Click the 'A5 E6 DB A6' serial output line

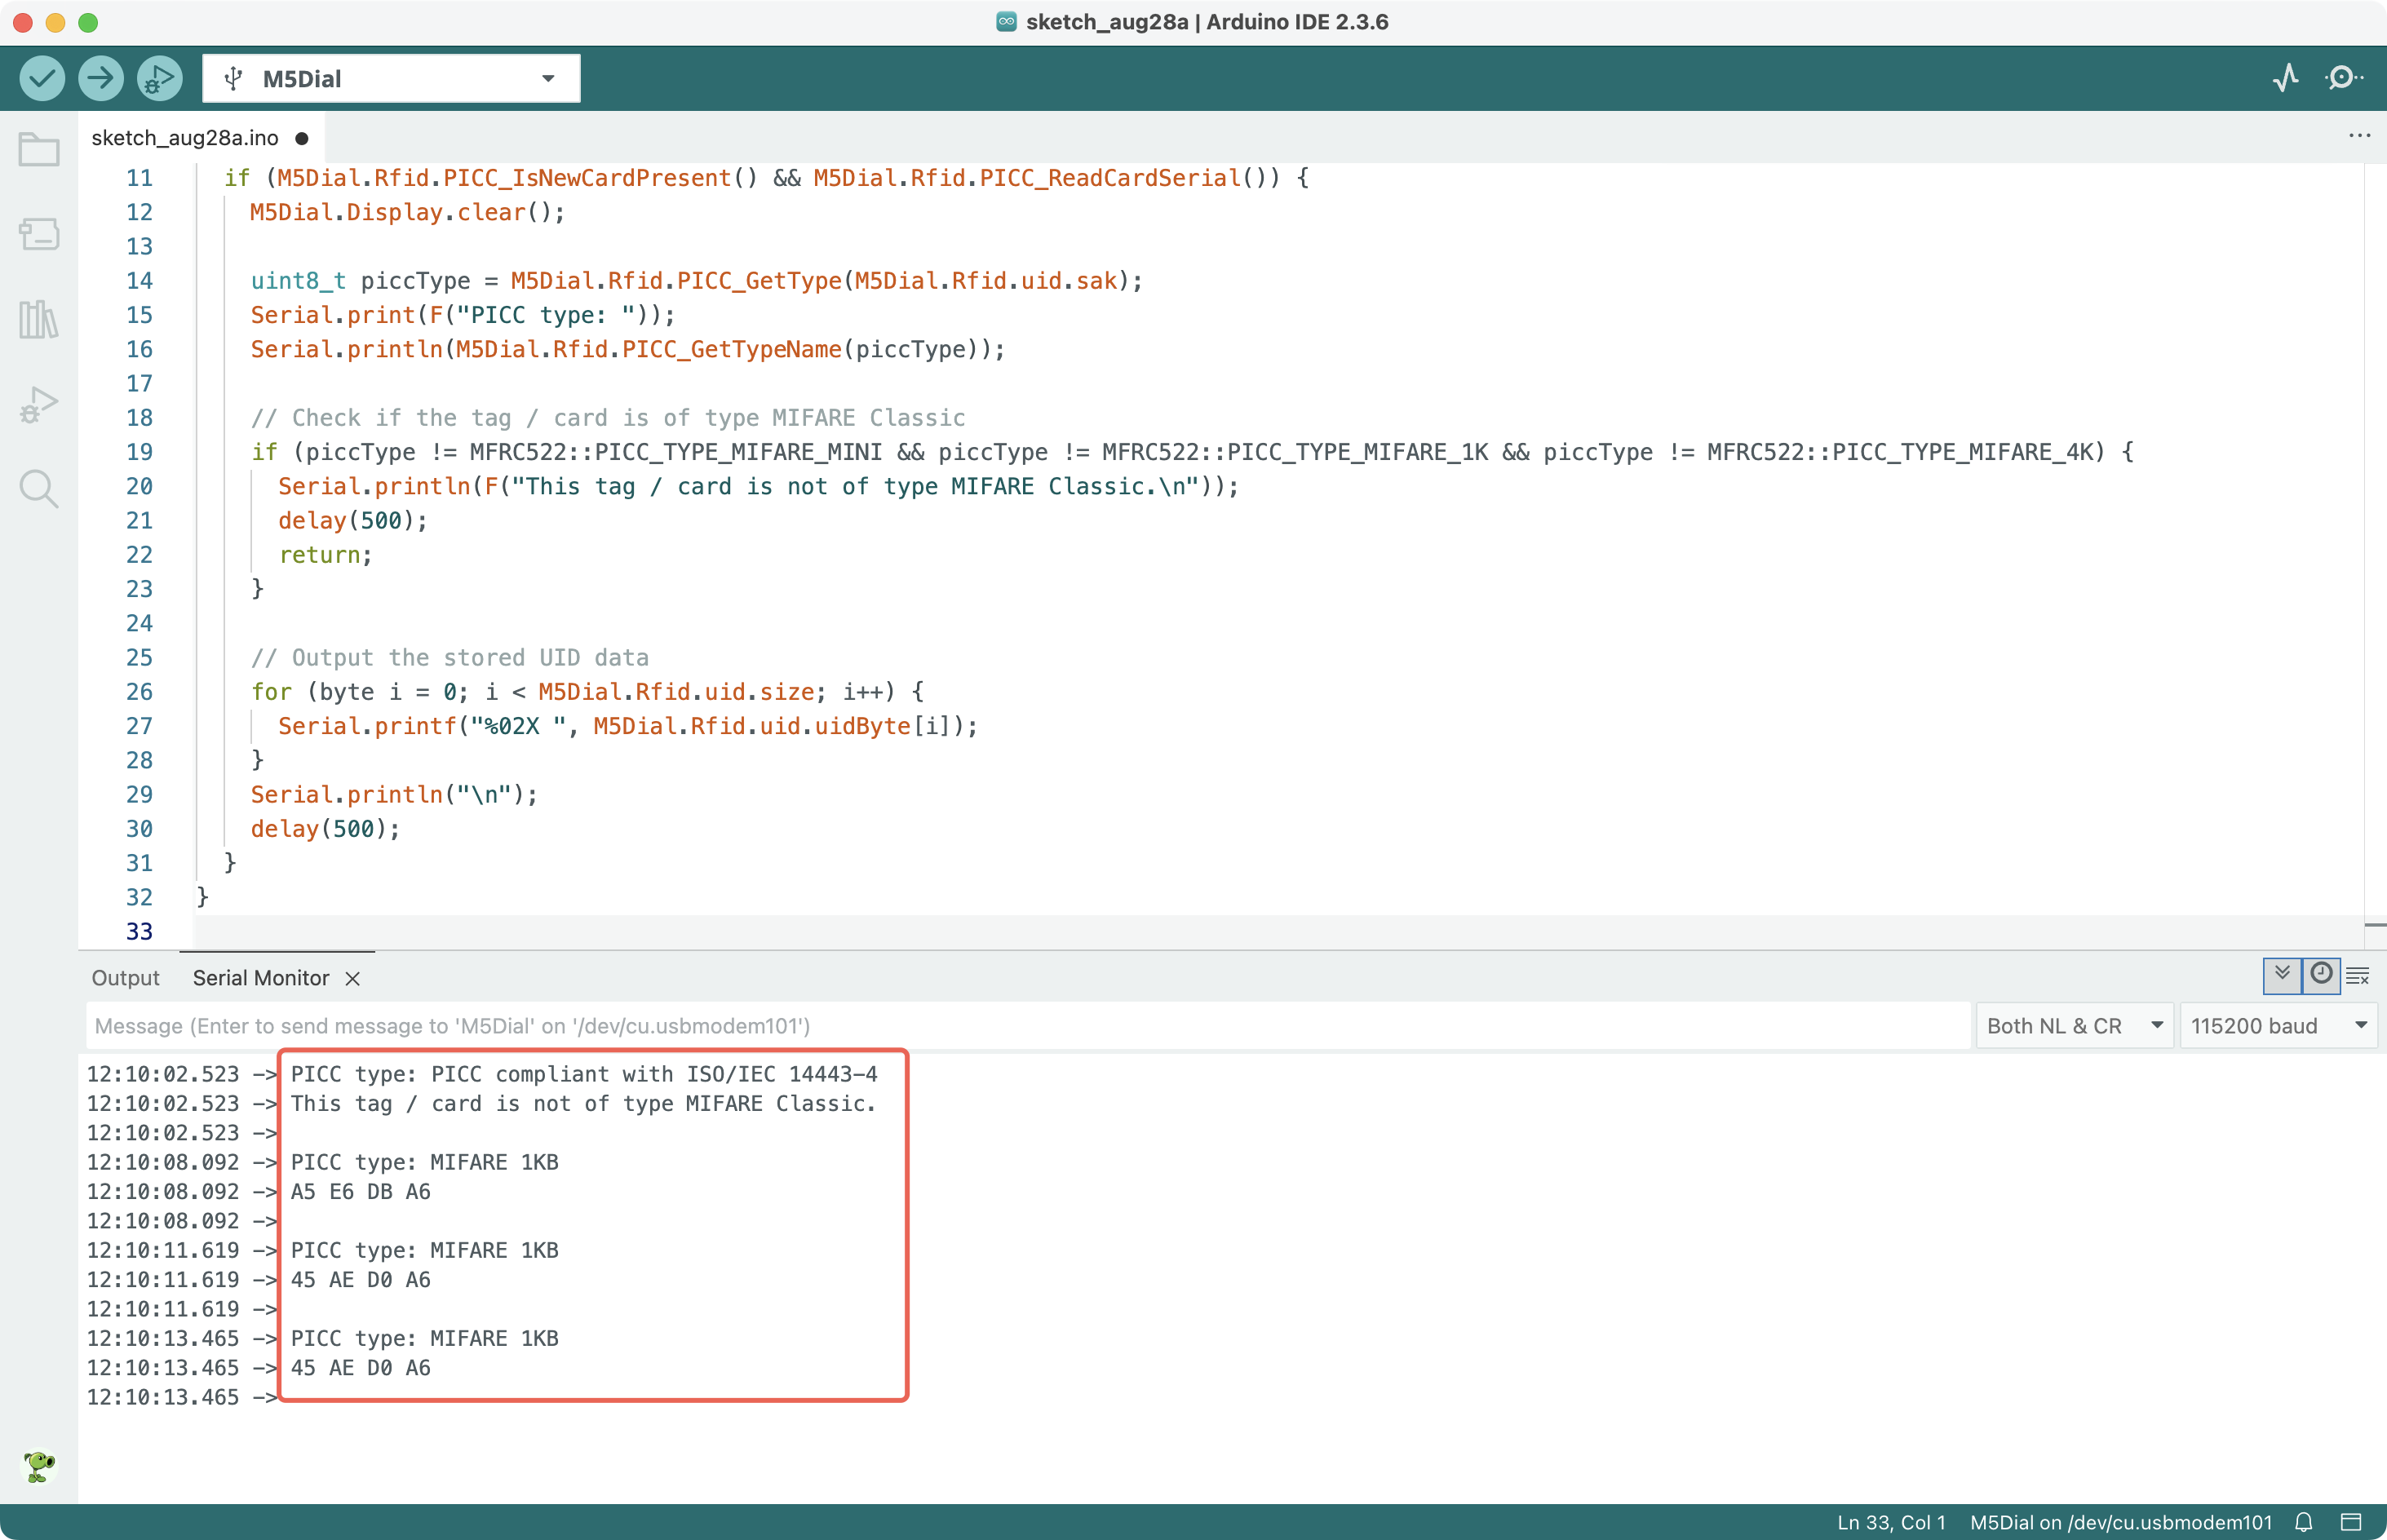(x=360, y=1192)
